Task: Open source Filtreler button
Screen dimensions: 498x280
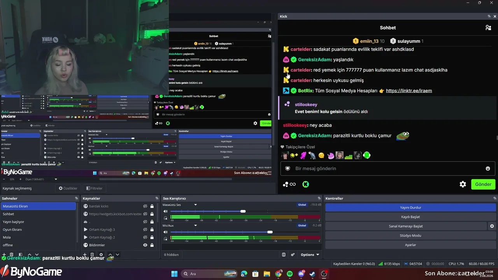Action: tap(95, 188)
